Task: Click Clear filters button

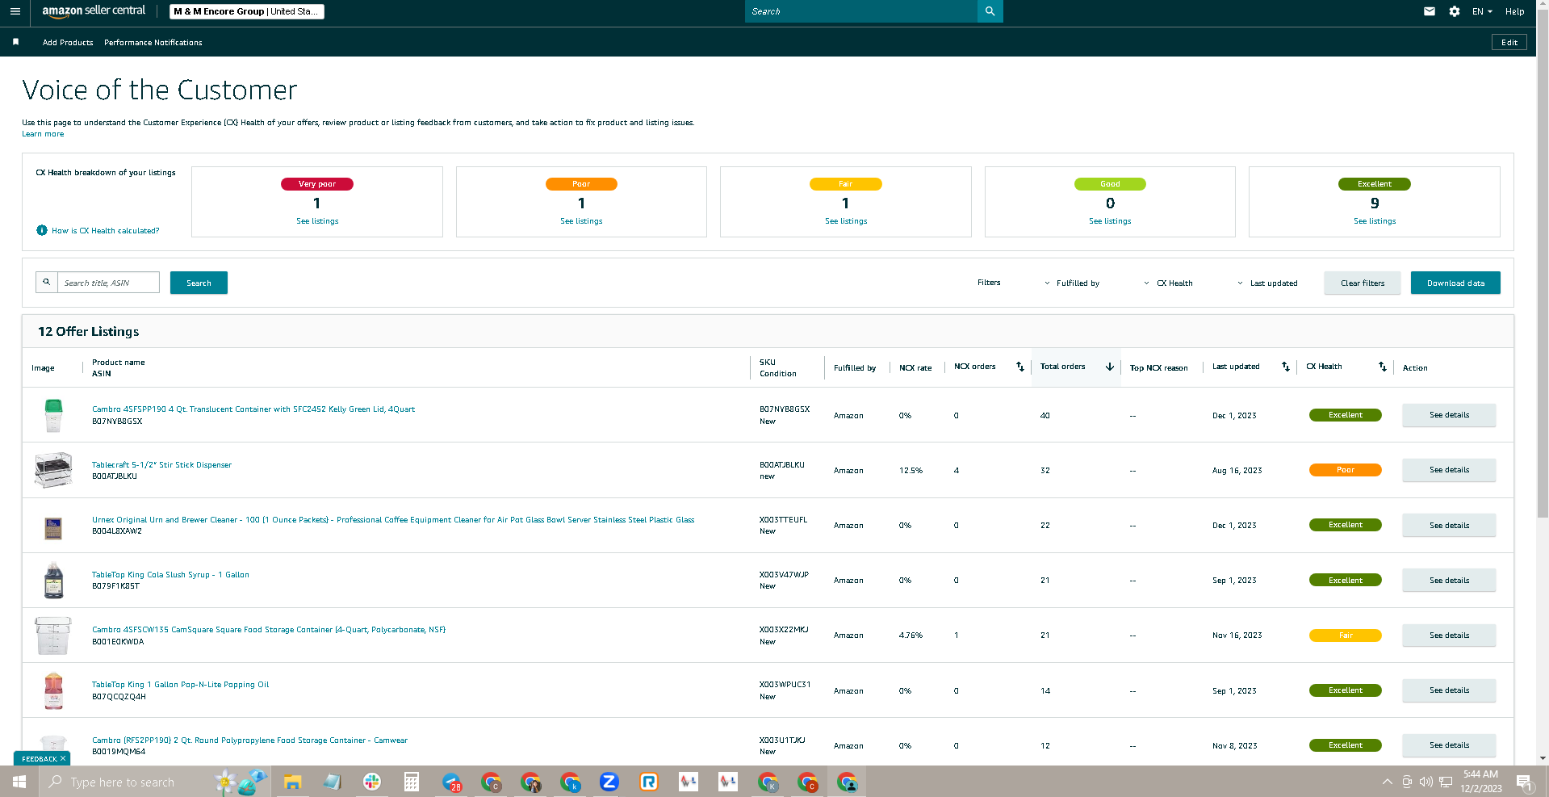Action: 1363,283
